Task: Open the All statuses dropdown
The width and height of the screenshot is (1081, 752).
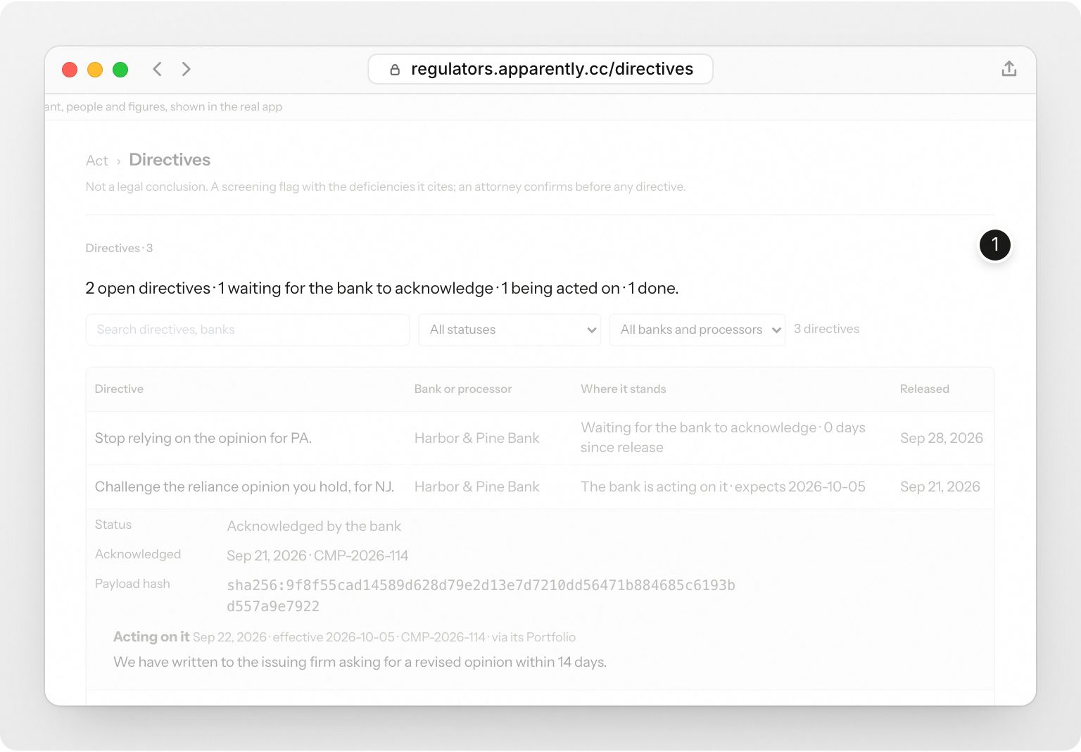Action: pos(510,330)
